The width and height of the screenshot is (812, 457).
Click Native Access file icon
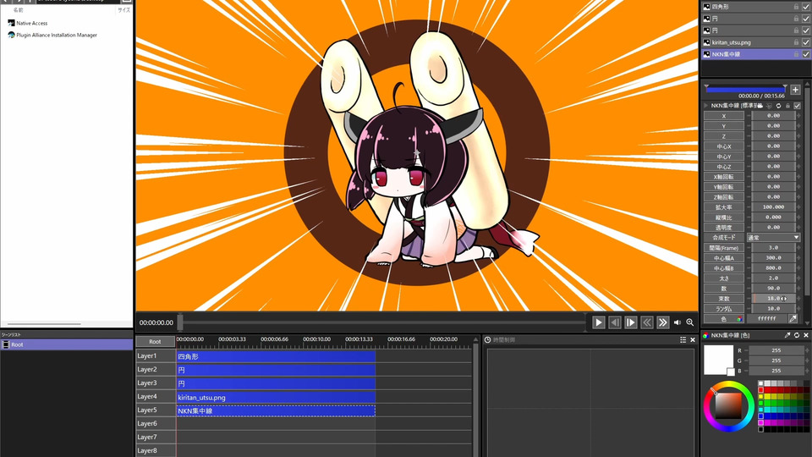[x=11, y=23]
